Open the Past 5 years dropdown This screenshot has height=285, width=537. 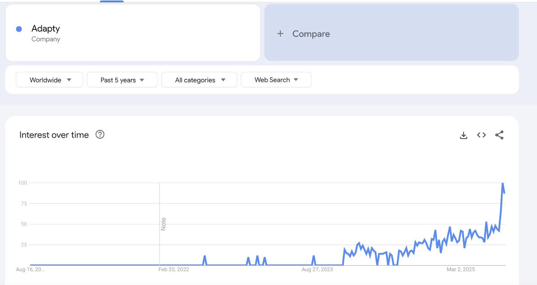tap(122, 80)
